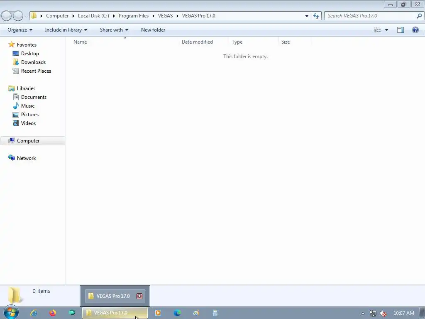Sort by Name column header
Screen dimensions: 425x319
tap(123, 42)
